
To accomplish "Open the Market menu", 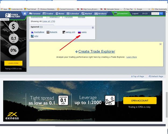I will click(x=87, y=14).
